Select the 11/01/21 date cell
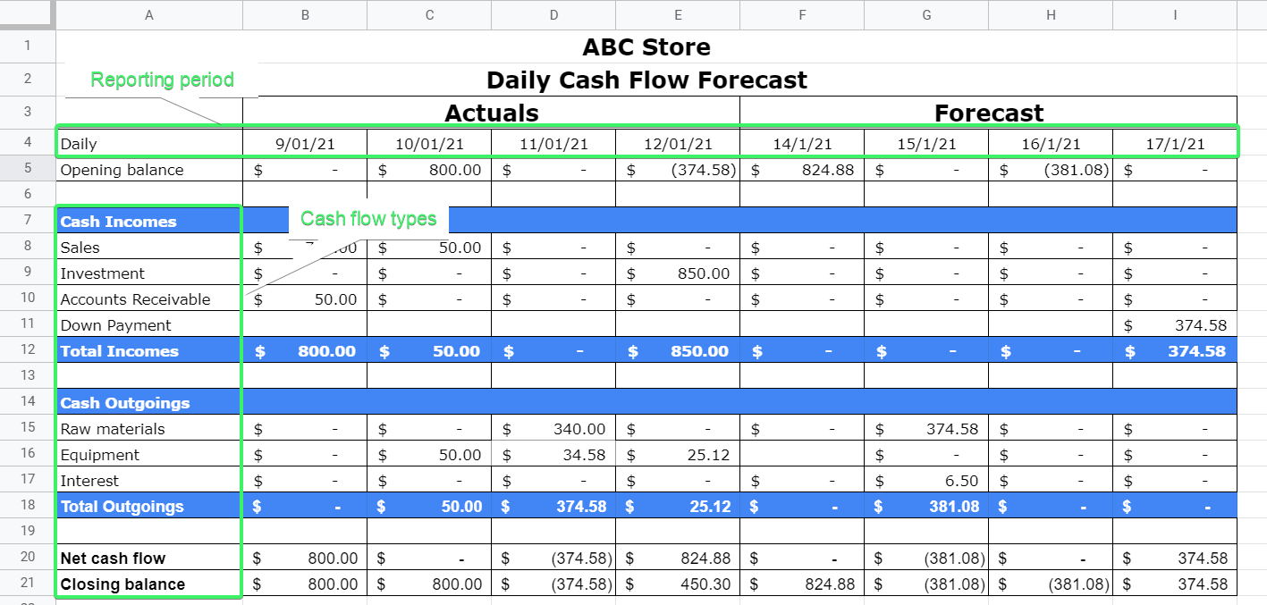The height and width of the screenshot is (605, 1267). pos(553,144)
